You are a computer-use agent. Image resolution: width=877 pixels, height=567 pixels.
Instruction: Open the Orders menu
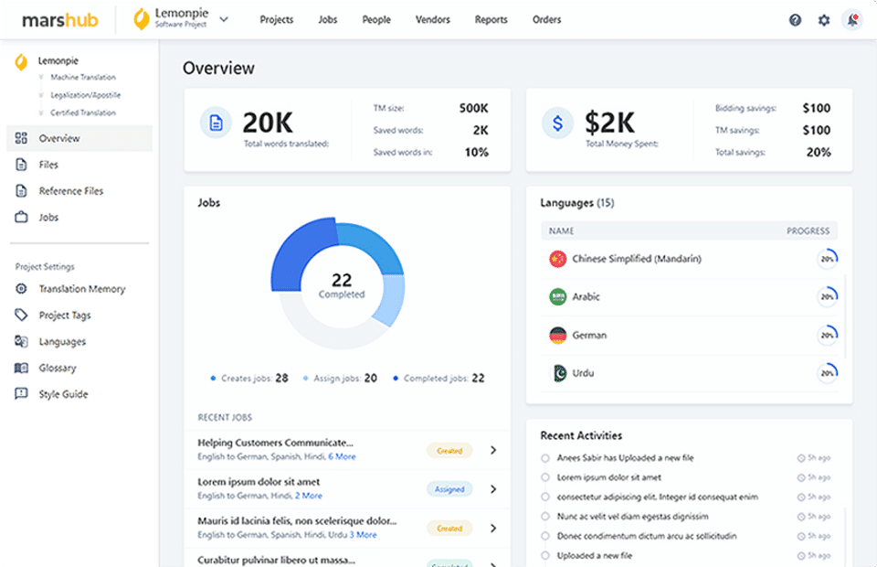coord(546,19)
